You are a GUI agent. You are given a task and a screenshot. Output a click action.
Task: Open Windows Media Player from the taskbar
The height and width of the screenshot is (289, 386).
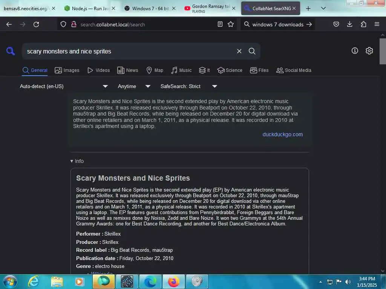coord(80,281)
